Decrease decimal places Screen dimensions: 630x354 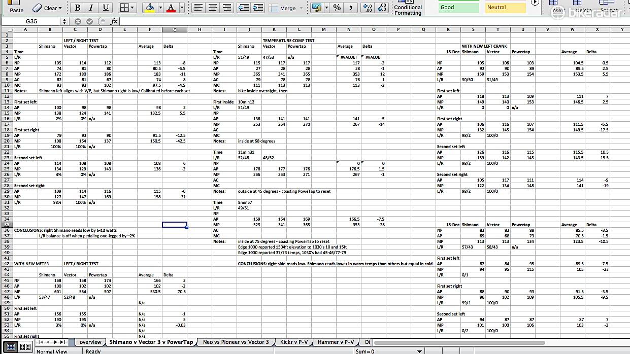pyautogui.click(x=382, y=8)
